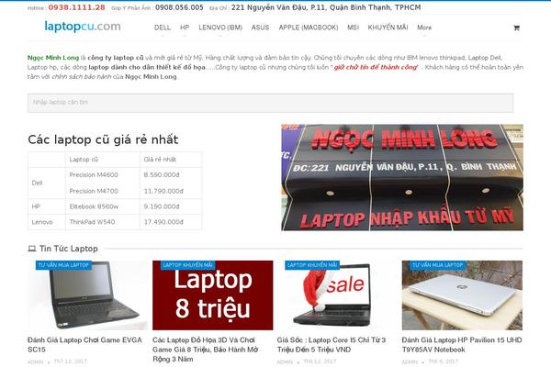551x367 pixels.
Task: Open the ASUS menu
Action: point(260,28)
